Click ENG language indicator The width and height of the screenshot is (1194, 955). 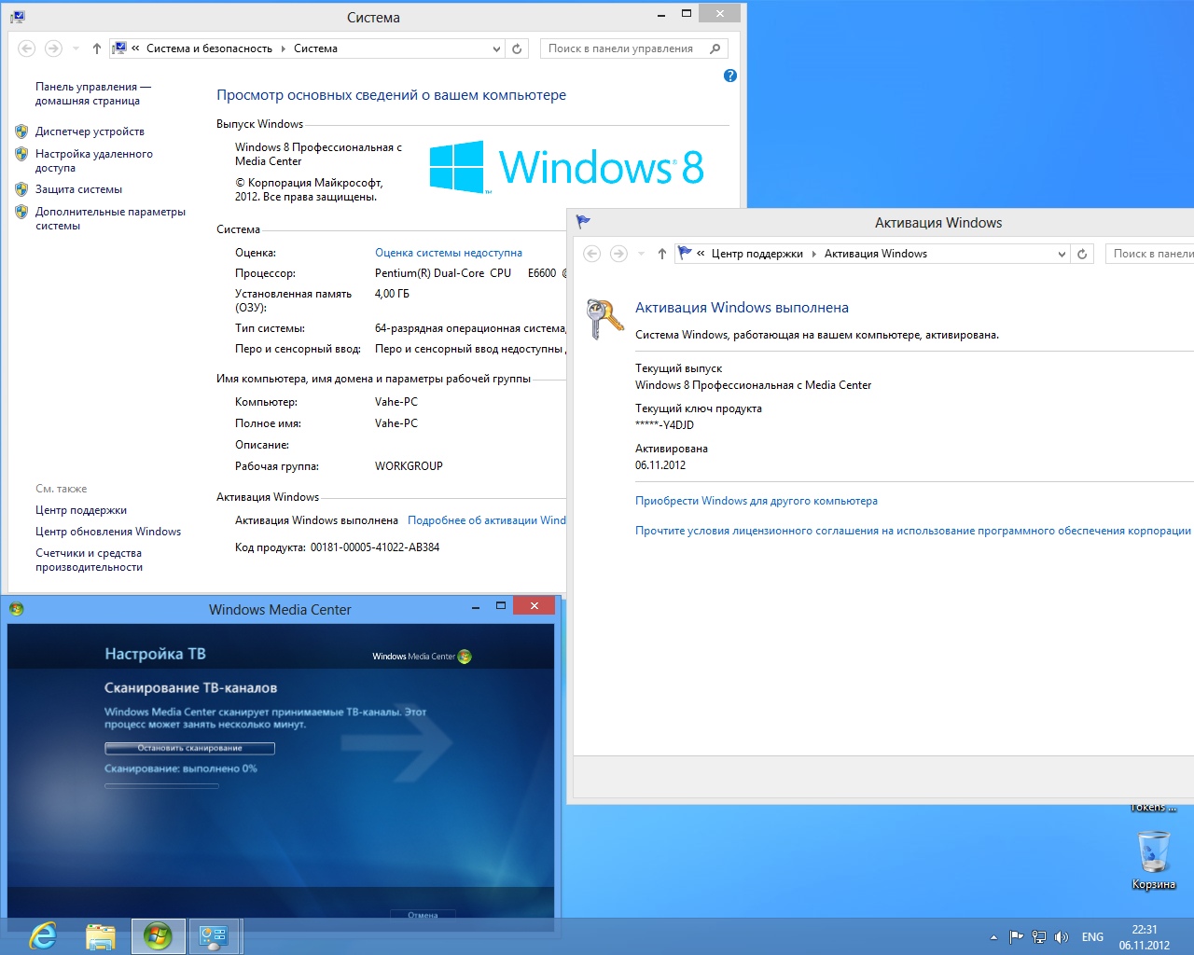(x=1092, y=937)
